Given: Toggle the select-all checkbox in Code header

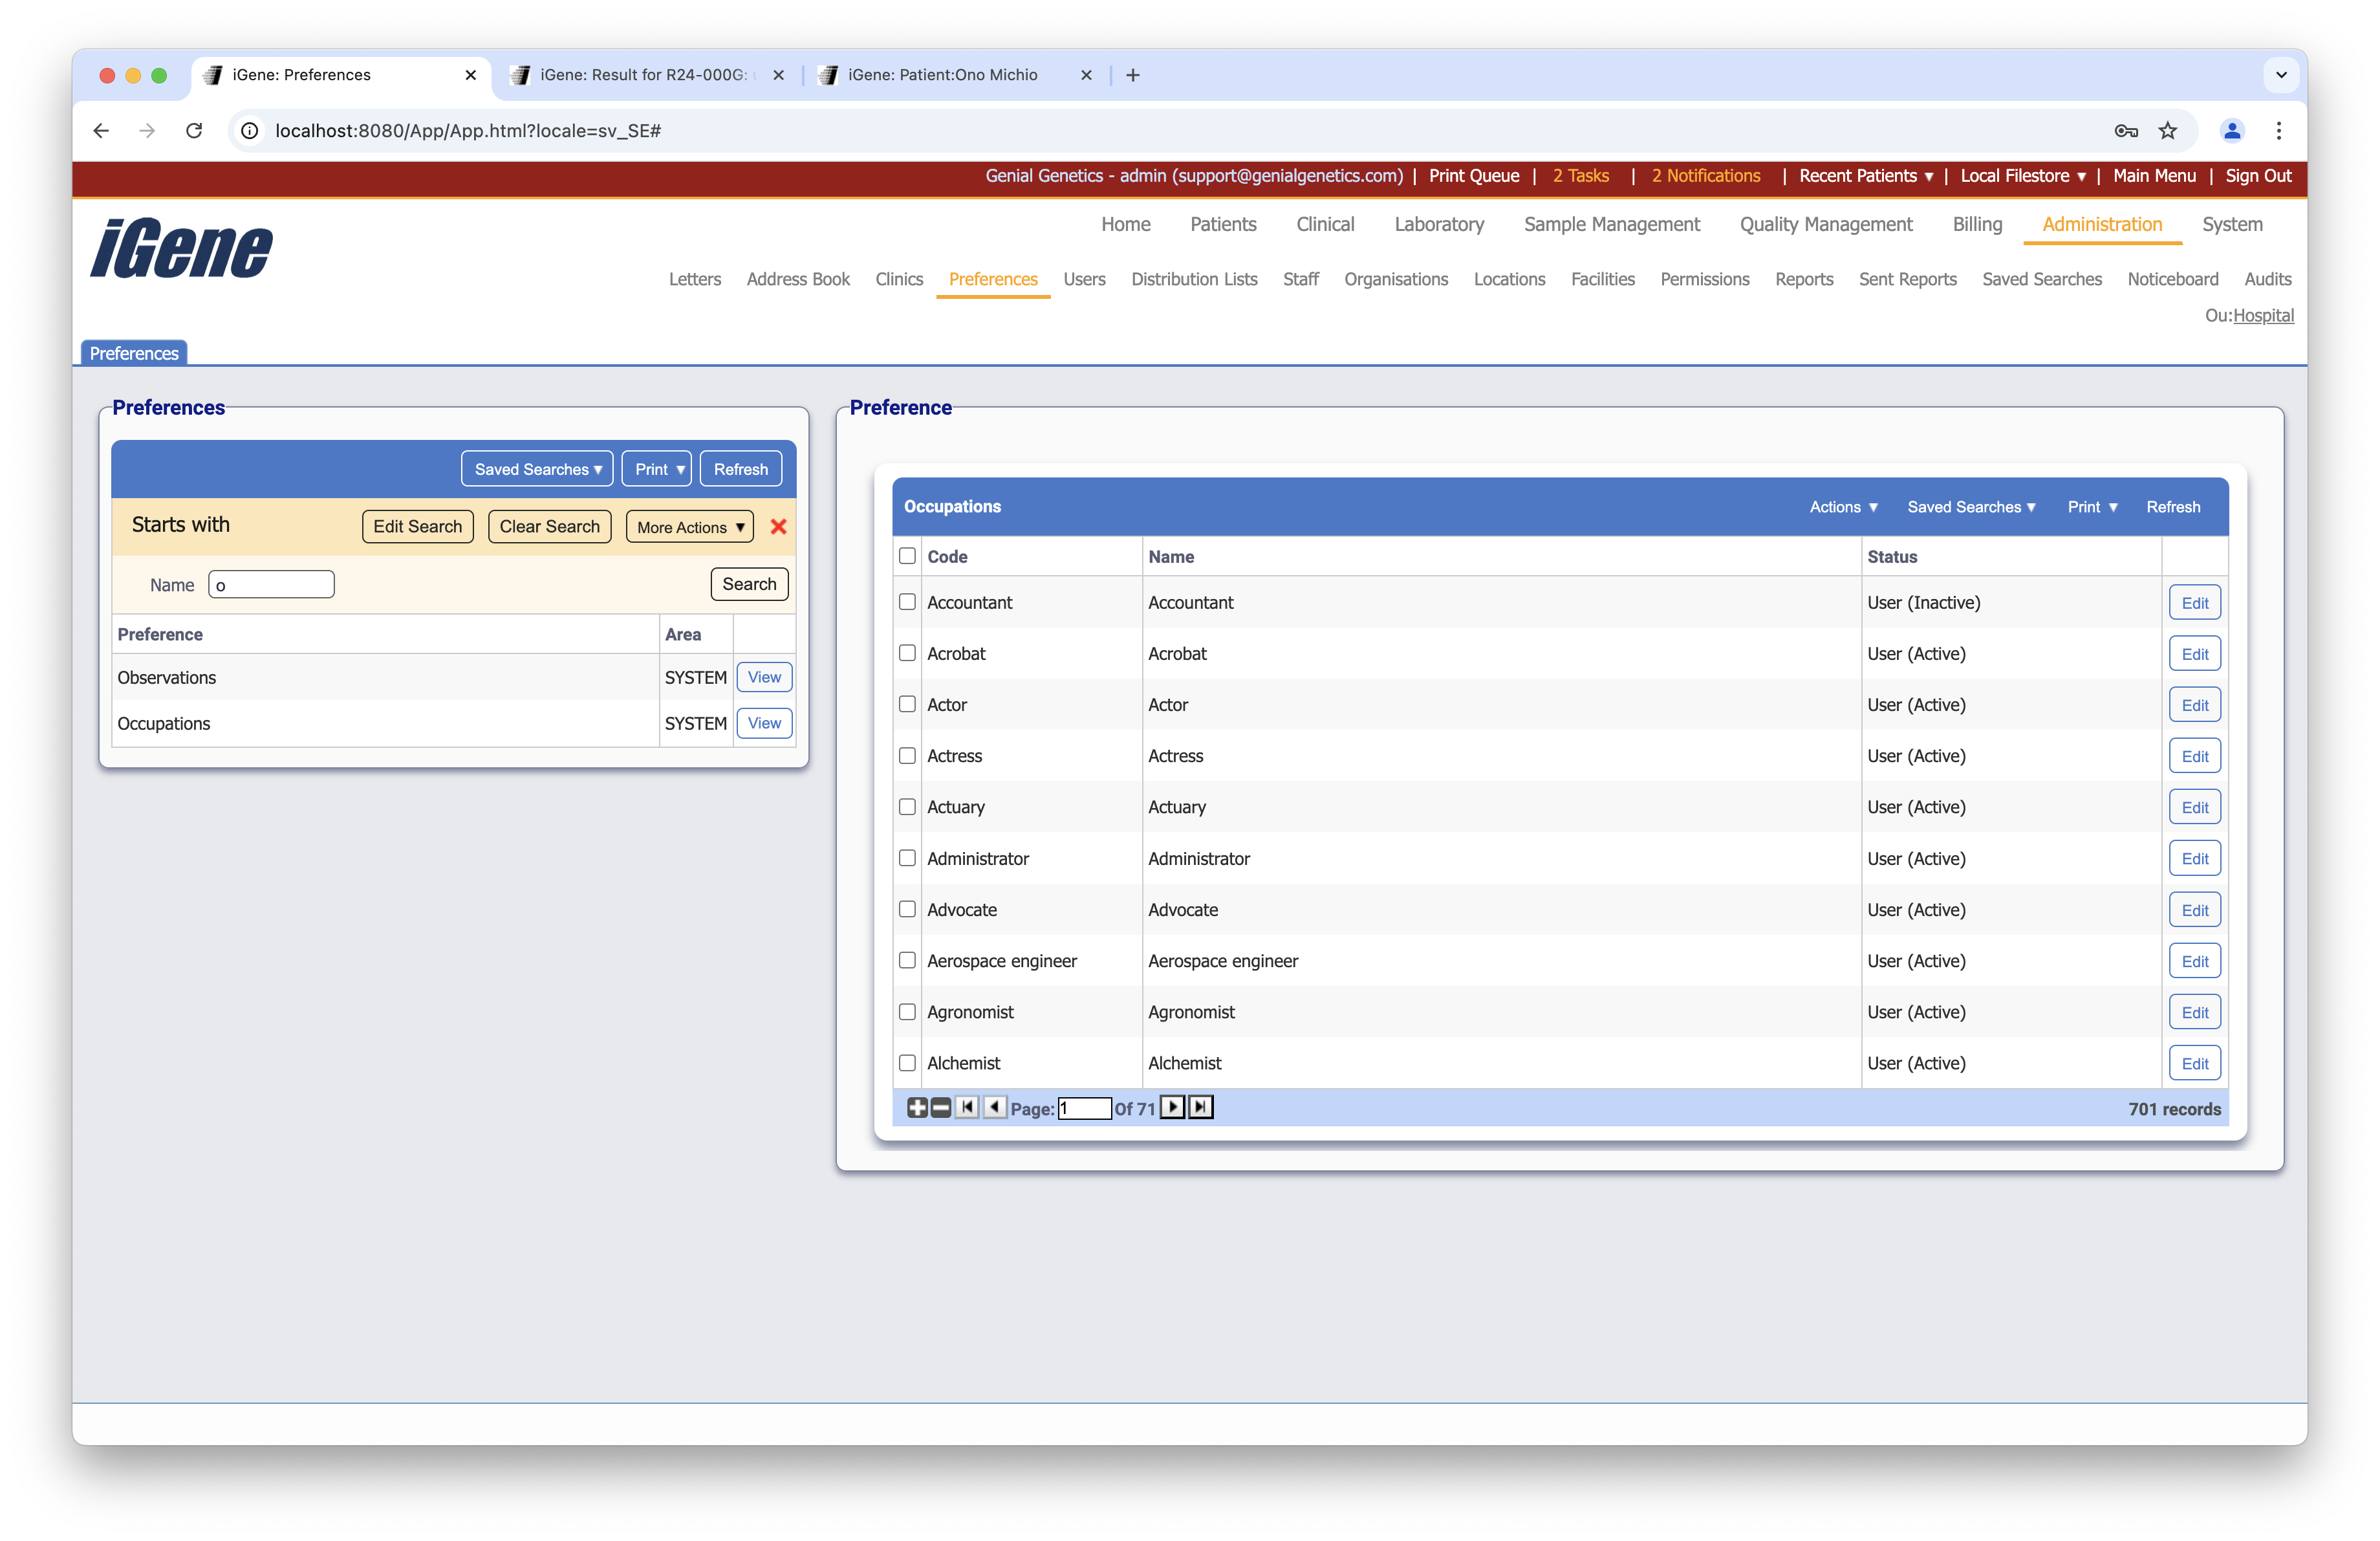Looking at the screenshot, I should (907, 556).
